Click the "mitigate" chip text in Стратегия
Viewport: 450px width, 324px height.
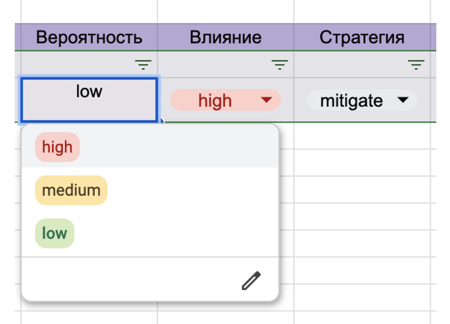pos(351,101)
